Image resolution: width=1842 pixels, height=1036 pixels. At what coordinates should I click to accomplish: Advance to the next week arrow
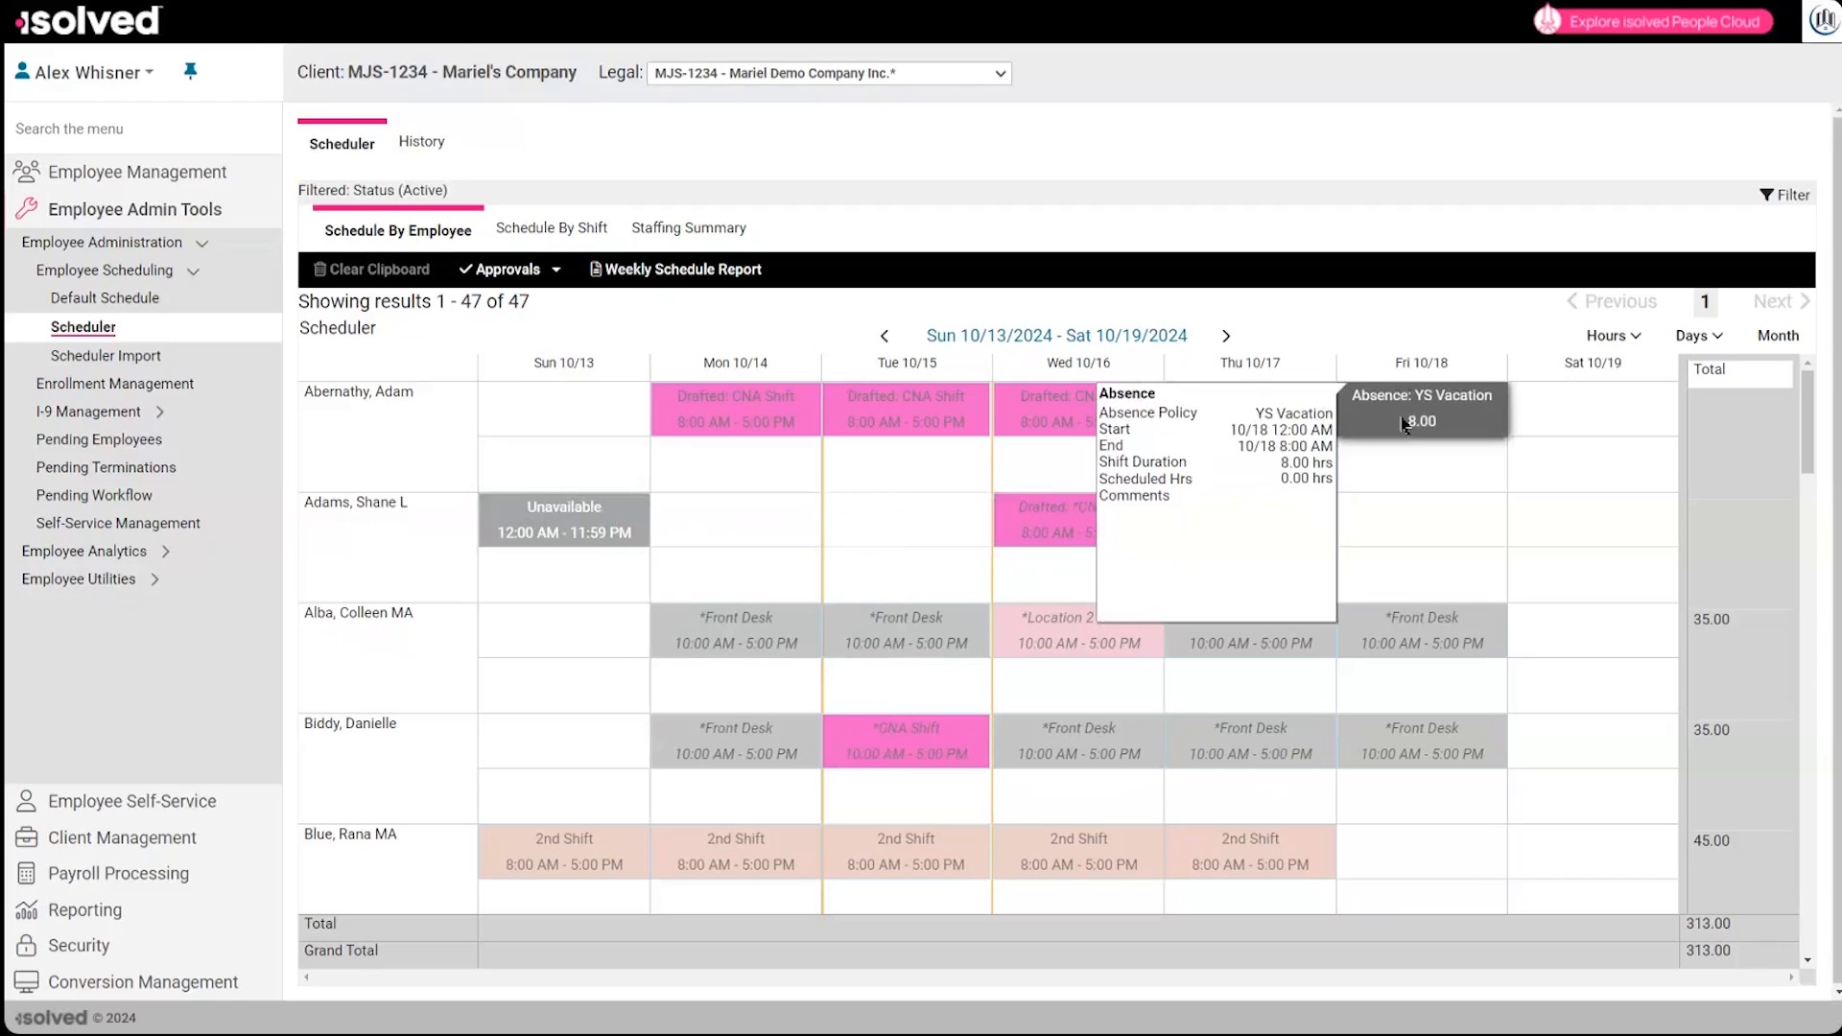tap(1225, 336)
